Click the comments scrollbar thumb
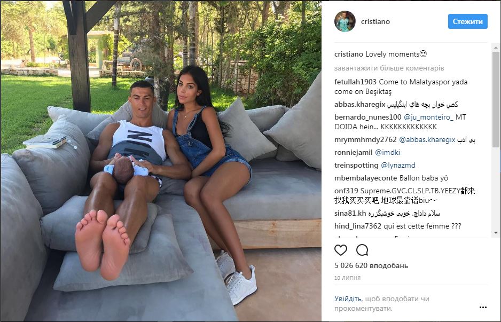501x322 pixels. click(x=496, y=99)
